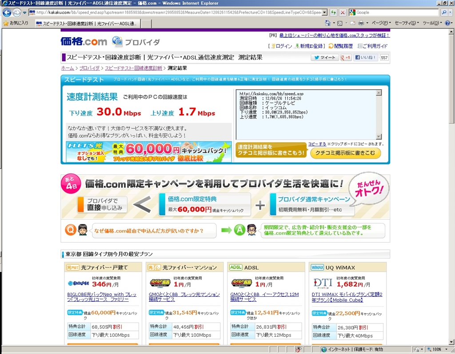Click the Twitter ツイート button
455x354 pixels.
point(325,58)
